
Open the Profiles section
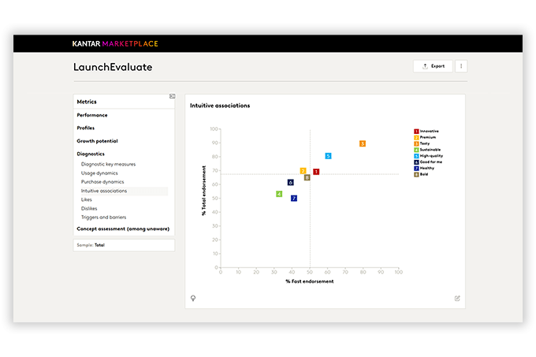85,128
